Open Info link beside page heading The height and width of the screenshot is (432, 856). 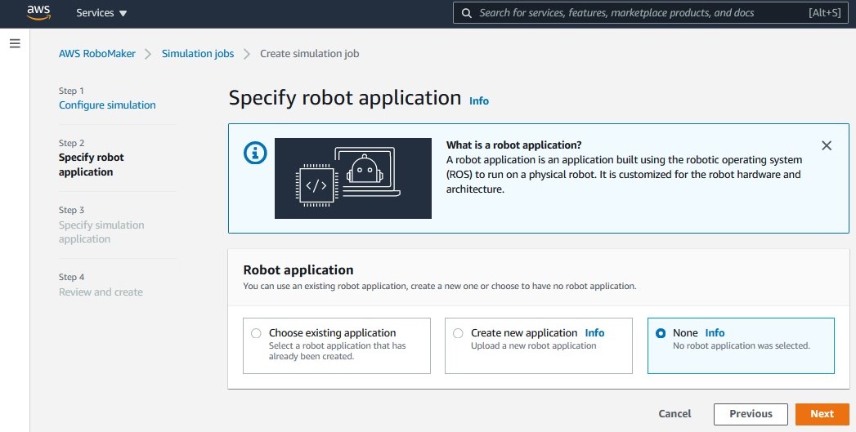click(x=479, y=101)
